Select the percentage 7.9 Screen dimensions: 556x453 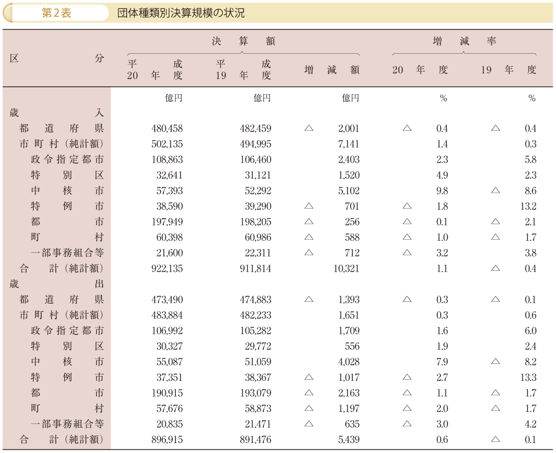click(442, 362)
